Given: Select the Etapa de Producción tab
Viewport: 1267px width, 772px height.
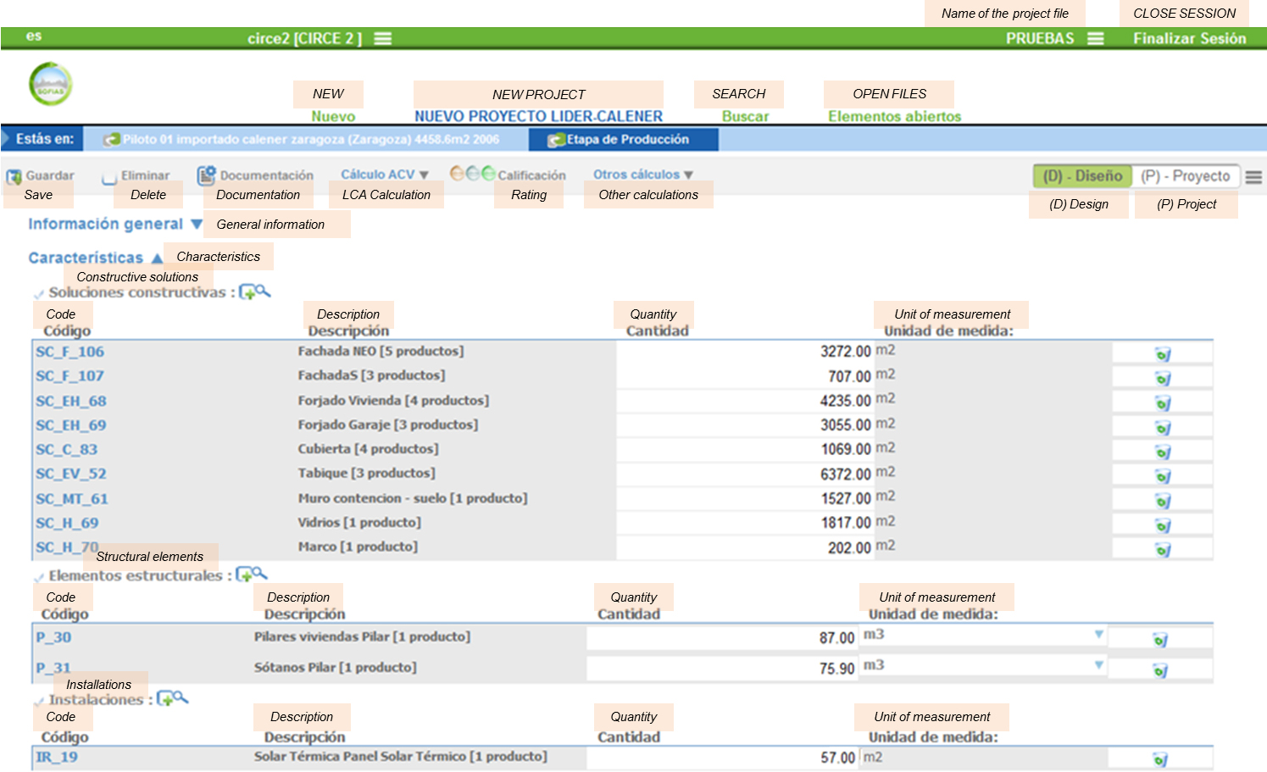Looking at the screenshot, I should pyautogui.click(x=624, y=140).
